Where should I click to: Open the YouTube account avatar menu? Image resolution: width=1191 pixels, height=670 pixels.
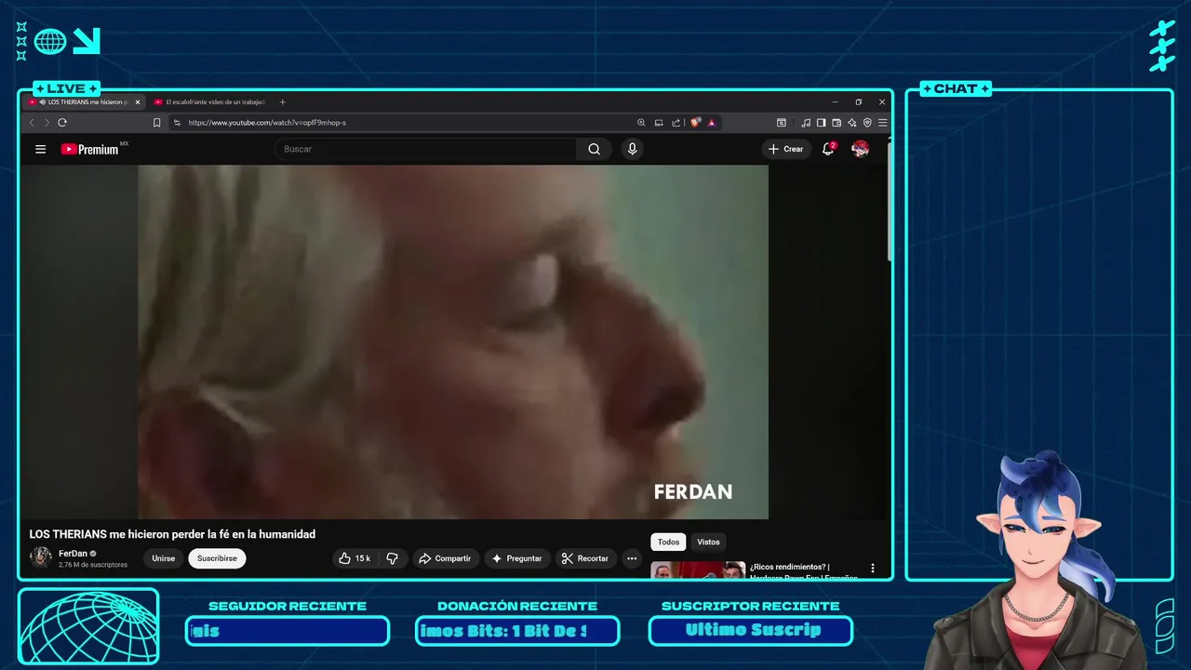pos(861,149)
